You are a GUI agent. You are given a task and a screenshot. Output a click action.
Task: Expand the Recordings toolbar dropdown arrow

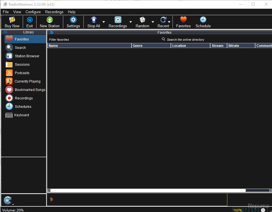coord(130,22)
